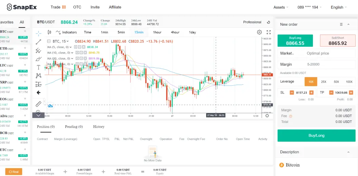Image resolution: width=358 pixels, height=176 pixels.
Task: Select the XABCD pattern tool
Action: (38, 75)
